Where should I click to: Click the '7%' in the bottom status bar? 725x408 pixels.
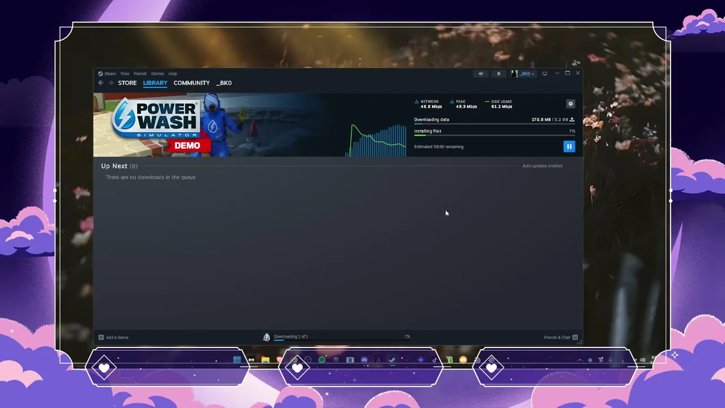(407, 337)
